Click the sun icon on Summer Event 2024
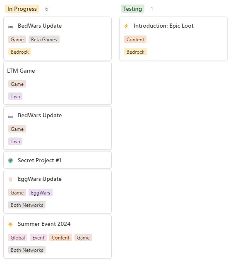This screenshot has height=263, width=230. tap(10, 224)
